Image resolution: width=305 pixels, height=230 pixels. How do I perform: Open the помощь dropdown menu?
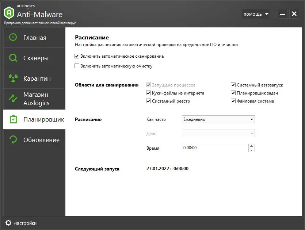[256, 14]
